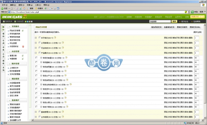207x125 pixels.
Task: Click the IE Home icon
Action: pos(24,8)
